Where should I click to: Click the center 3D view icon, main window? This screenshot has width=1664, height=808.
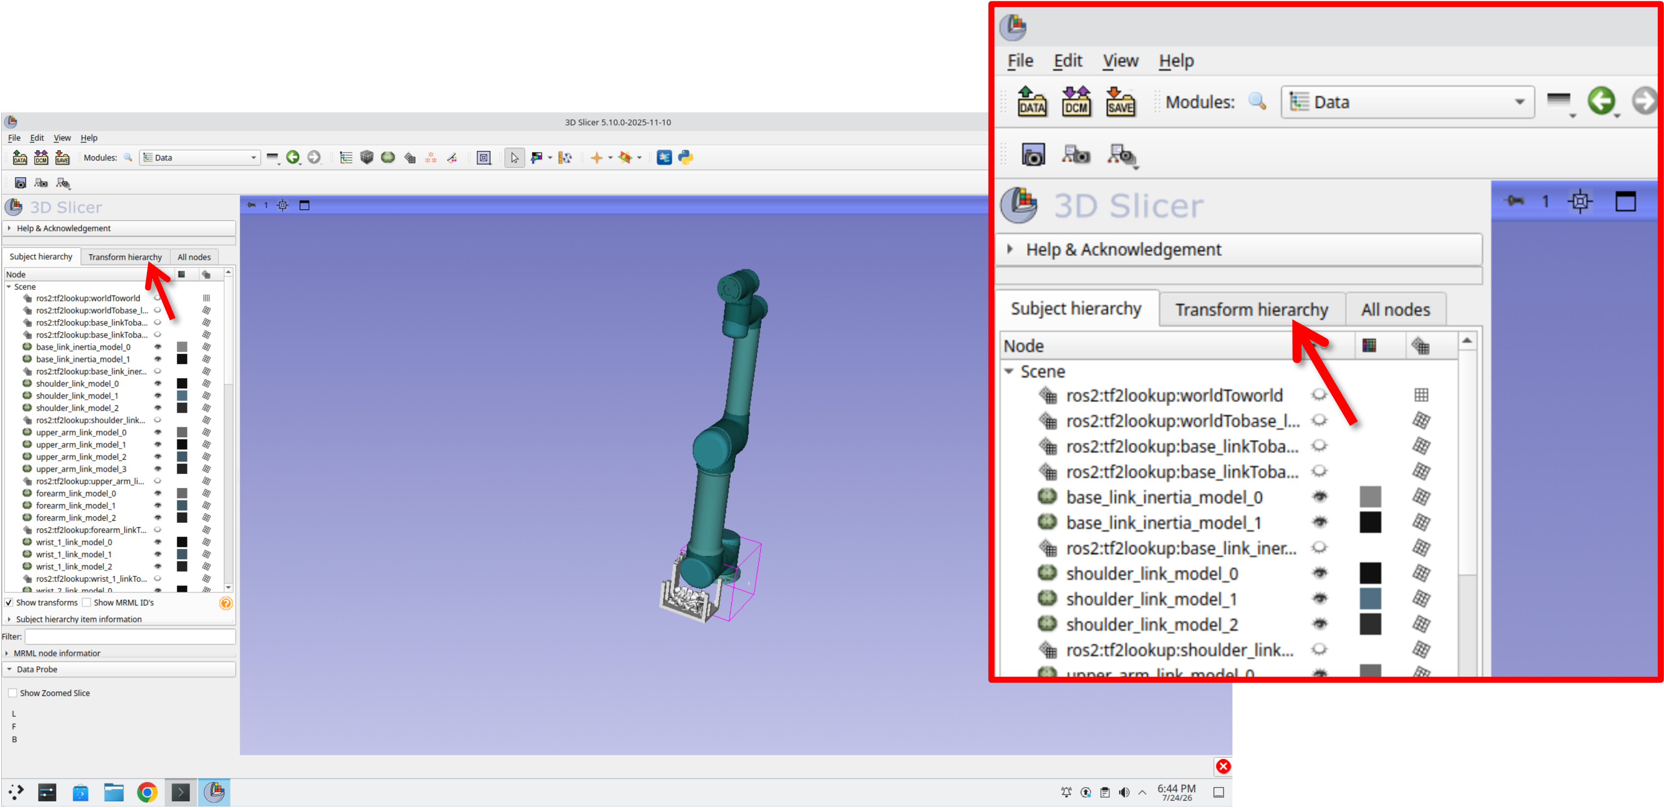(x=282, y=205)
